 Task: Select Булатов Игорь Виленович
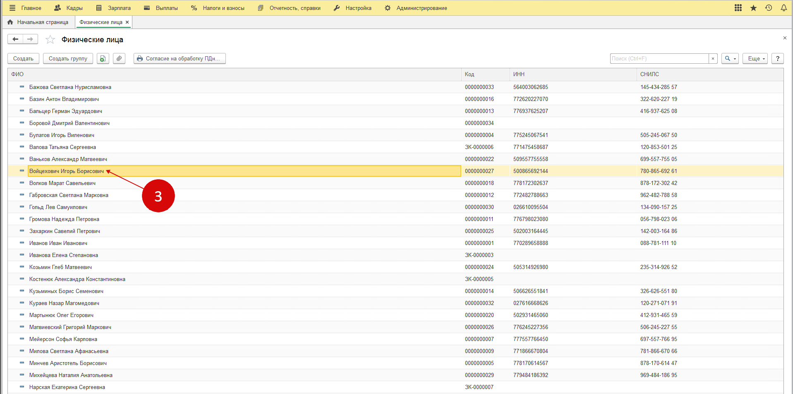click(62, 135)
